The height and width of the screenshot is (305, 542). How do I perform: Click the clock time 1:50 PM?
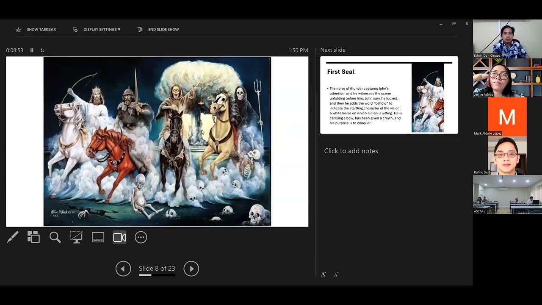[x=298, y=50]
